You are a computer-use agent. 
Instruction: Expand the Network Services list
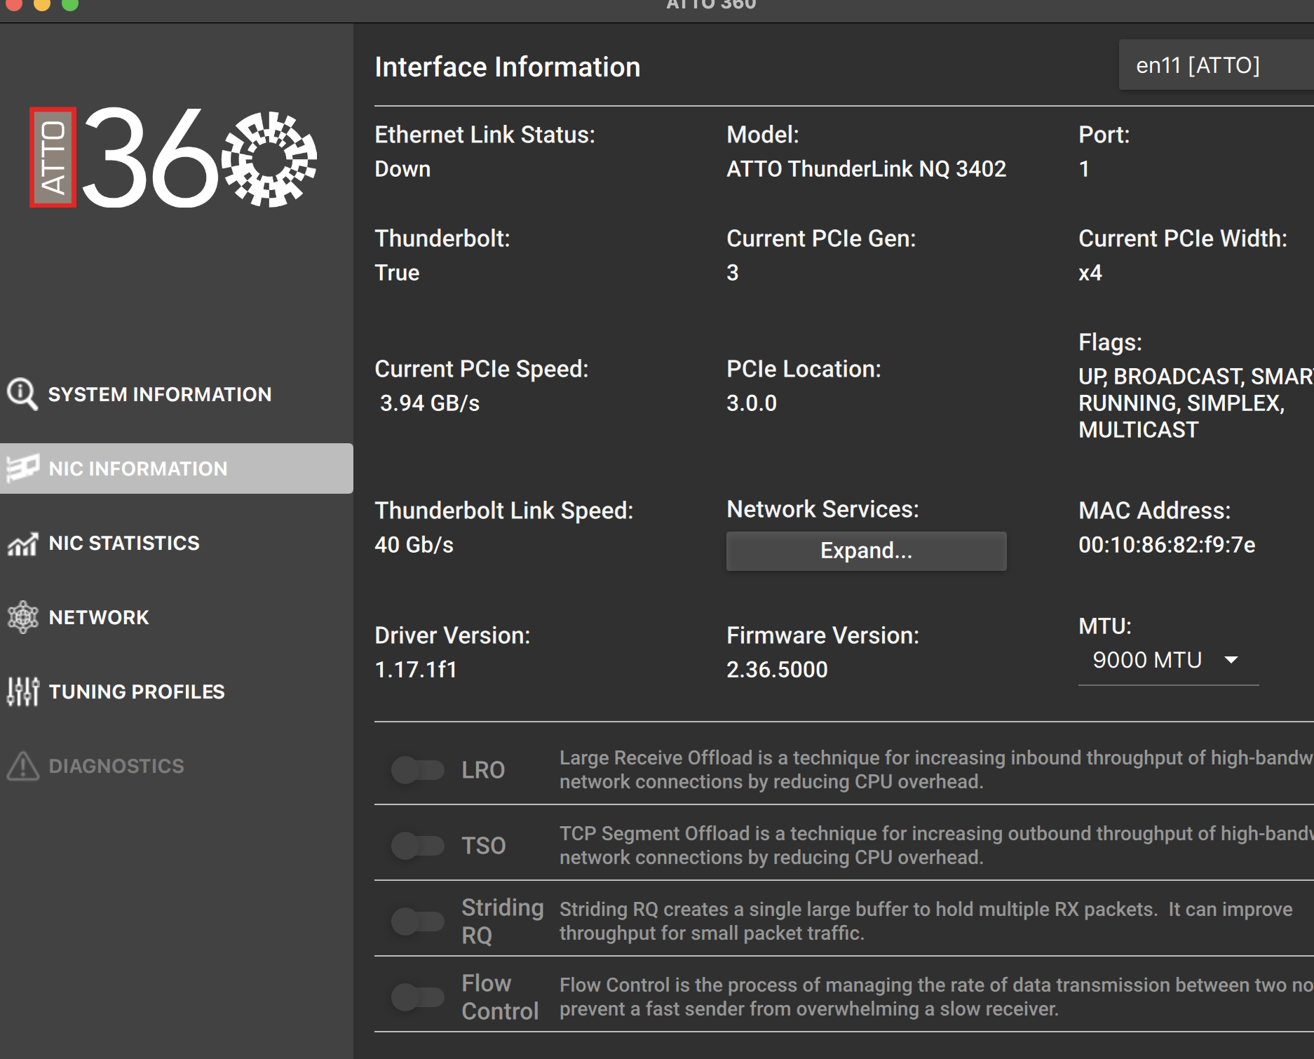866,551
